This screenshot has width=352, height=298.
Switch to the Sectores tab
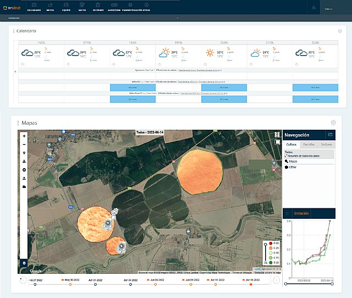point(326,144)
